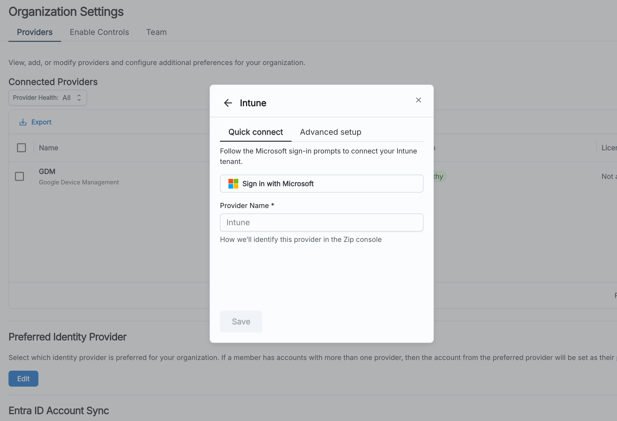Click the back arrow next to Intune
Image resolution: width=617 pixels, height=421 pixels.
(x=228, y=103)
